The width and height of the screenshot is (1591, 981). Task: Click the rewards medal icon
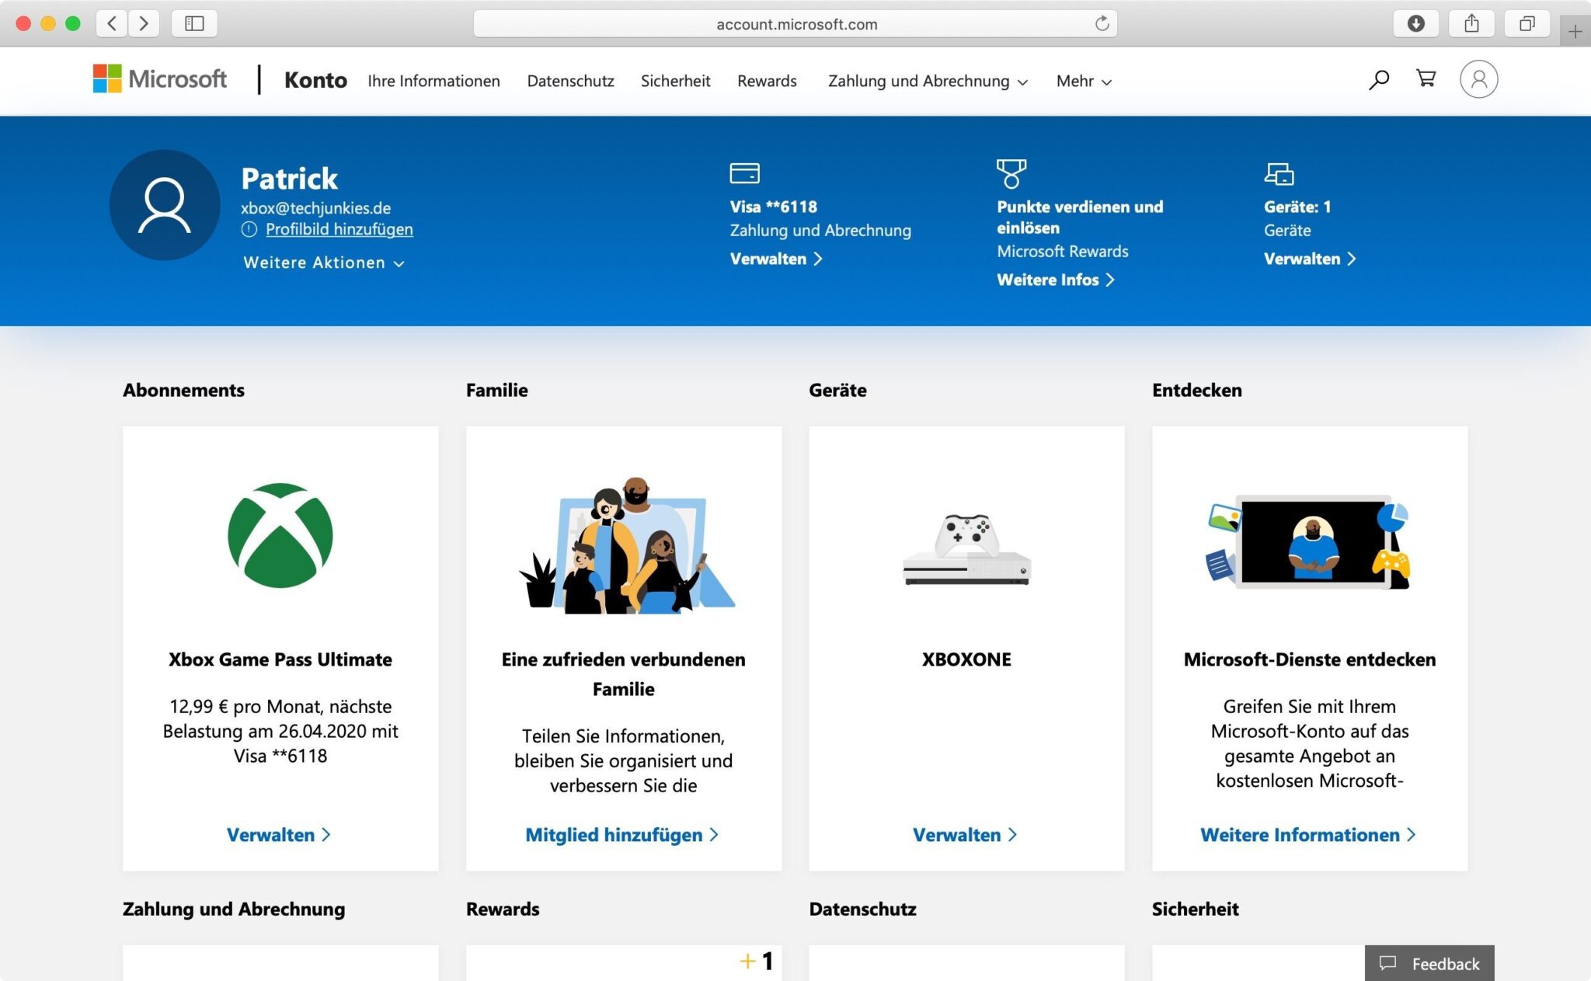1011,173
